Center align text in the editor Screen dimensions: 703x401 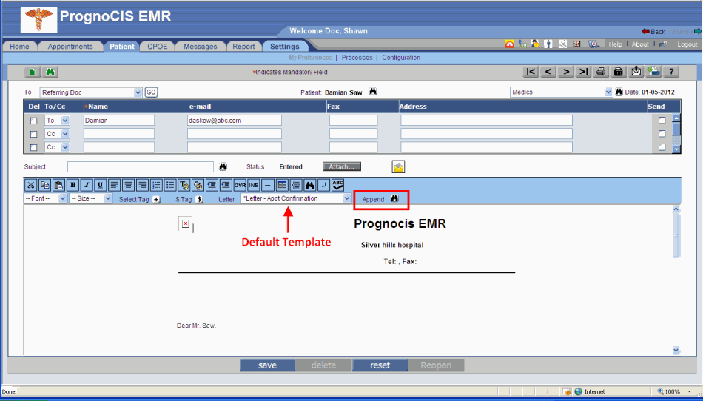pos(128,185)
